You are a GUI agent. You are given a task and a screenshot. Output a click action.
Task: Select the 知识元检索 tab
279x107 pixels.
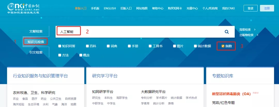coord(36,42)
